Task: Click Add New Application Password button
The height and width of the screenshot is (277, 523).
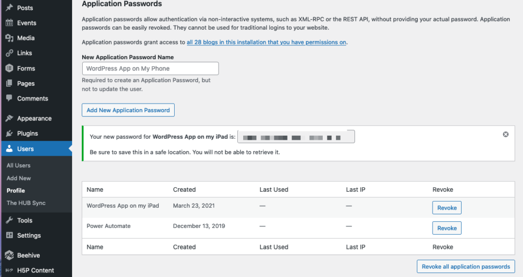Action: tap(128, 110)
